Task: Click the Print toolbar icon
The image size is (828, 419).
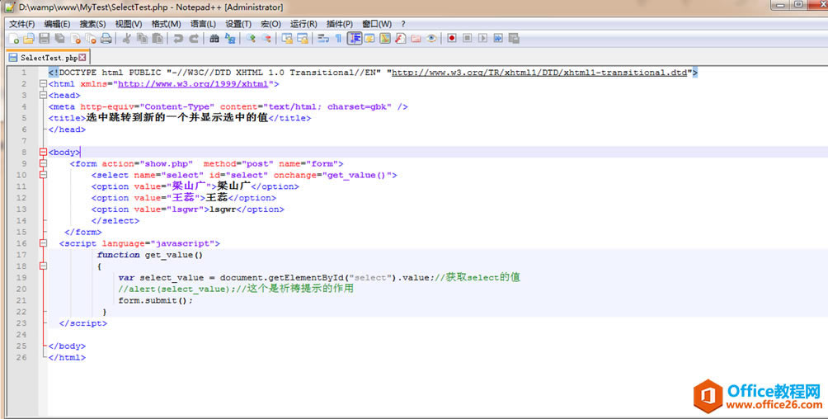Action: click(x=106, y=38)
